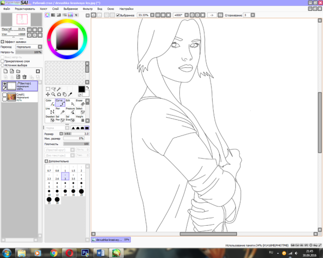This screenshot has height=258, width=323.
Task: Click the Move layer tool
Action: point(47,94)
